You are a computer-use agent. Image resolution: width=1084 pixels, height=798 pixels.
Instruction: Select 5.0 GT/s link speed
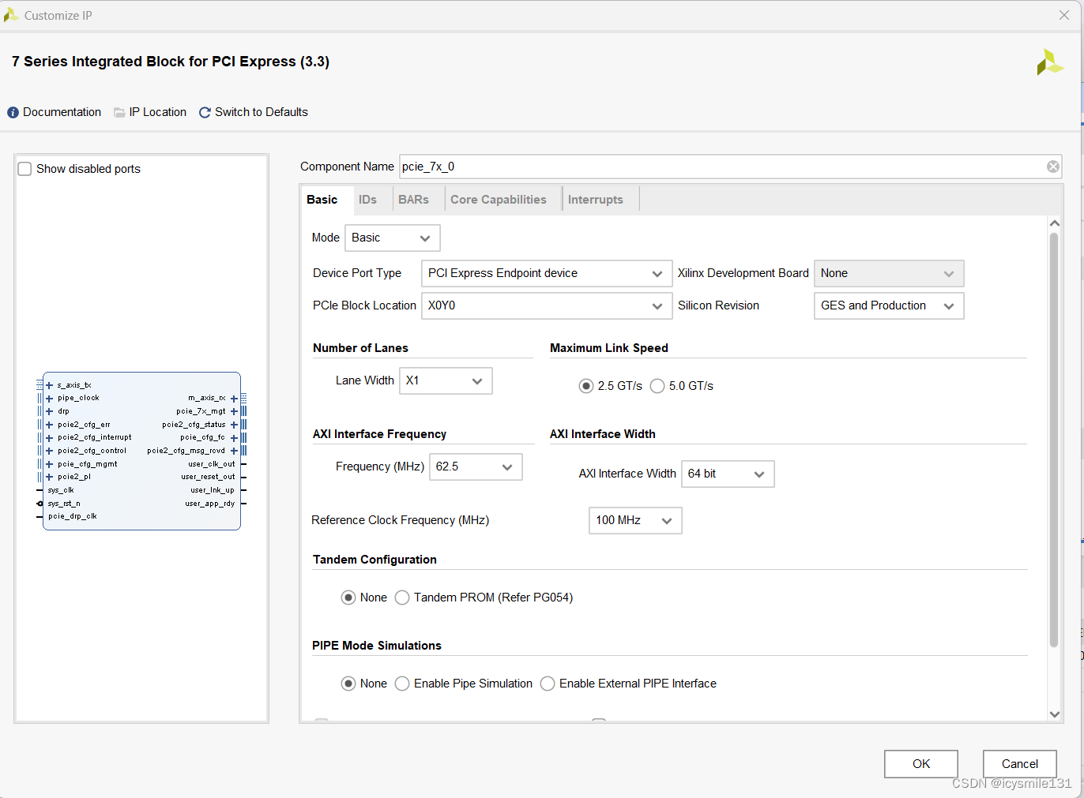[657, 386]
